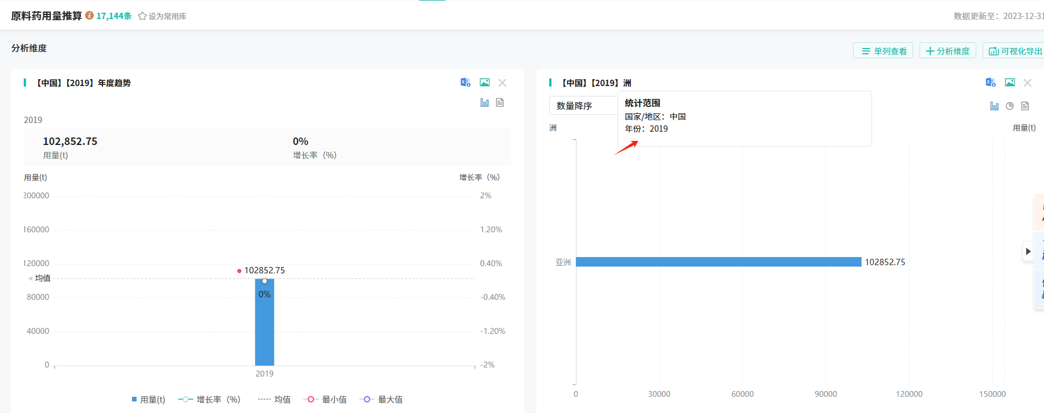
Task: Open the 数量降序 sort dropdown
Action: click(582, 106)
